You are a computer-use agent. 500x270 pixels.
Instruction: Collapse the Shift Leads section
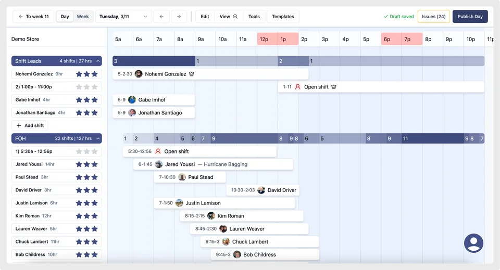[98, 61]
